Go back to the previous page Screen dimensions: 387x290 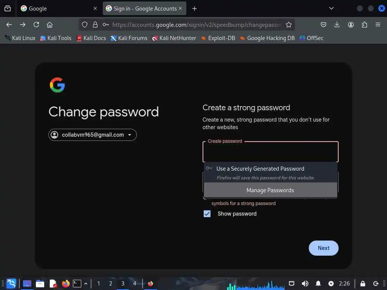[x=9, y=25]
